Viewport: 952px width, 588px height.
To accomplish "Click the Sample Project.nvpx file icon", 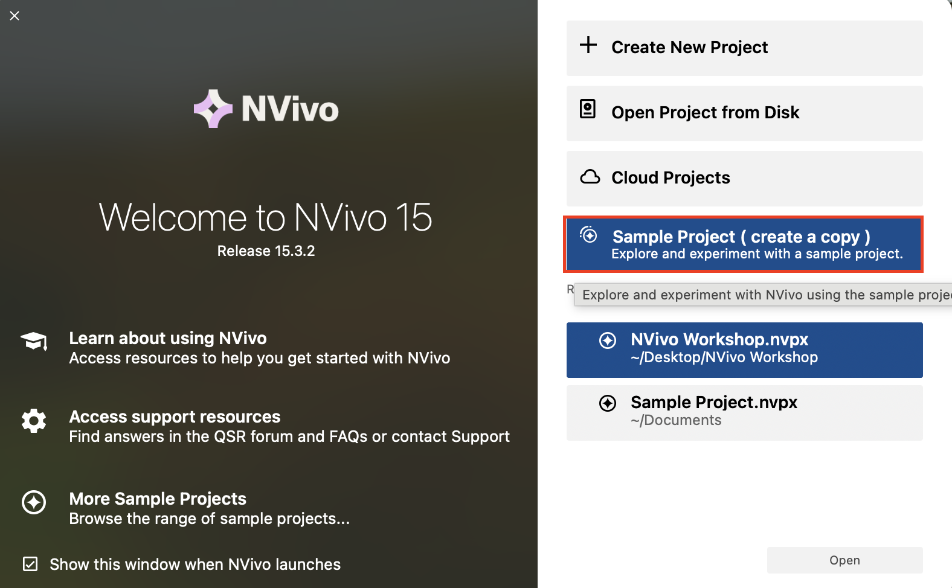I will [x=608, y=403].
